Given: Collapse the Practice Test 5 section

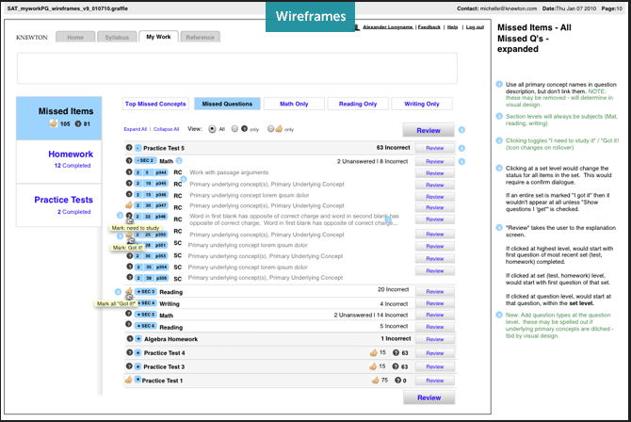Looking at the screenshot, I should [138, 148].
